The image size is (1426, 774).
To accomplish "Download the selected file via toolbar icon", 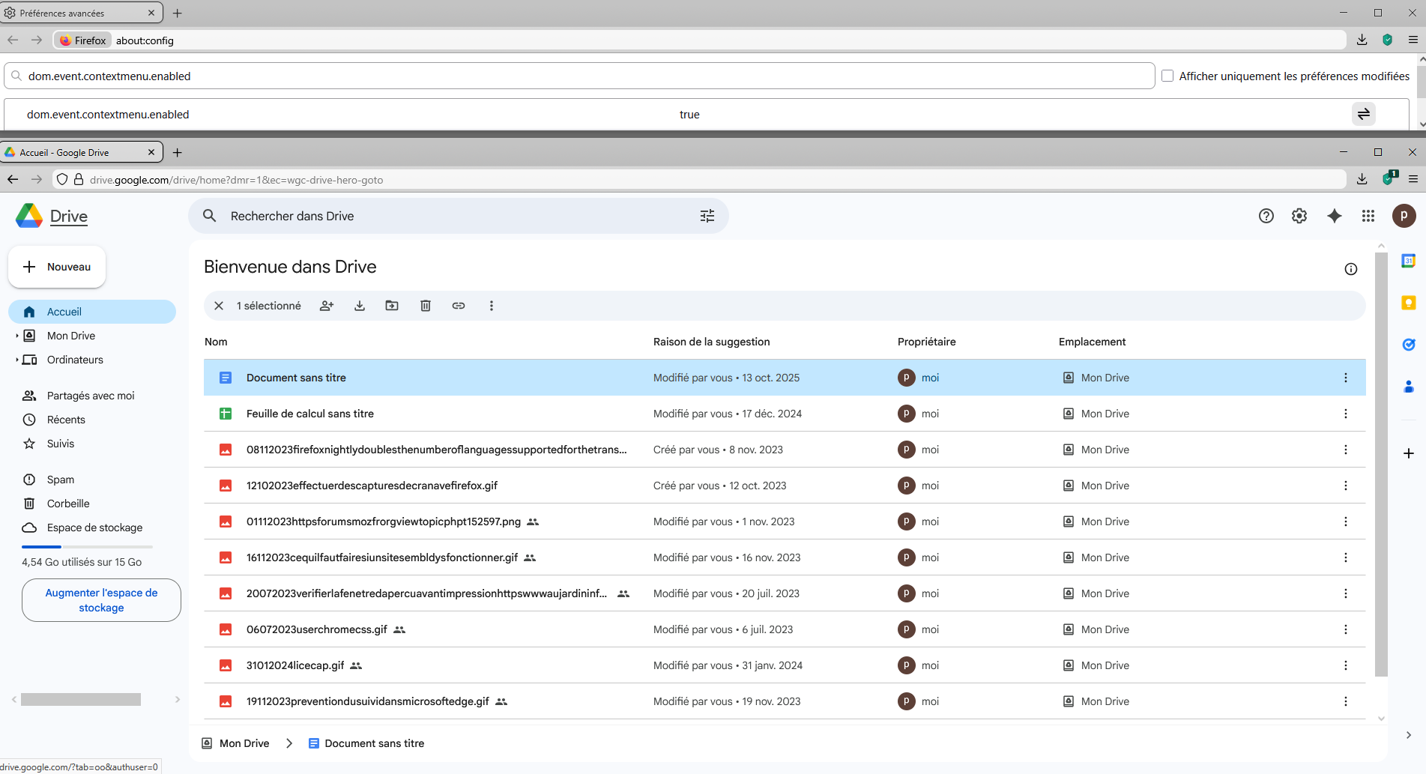I will tap(360, 306).
